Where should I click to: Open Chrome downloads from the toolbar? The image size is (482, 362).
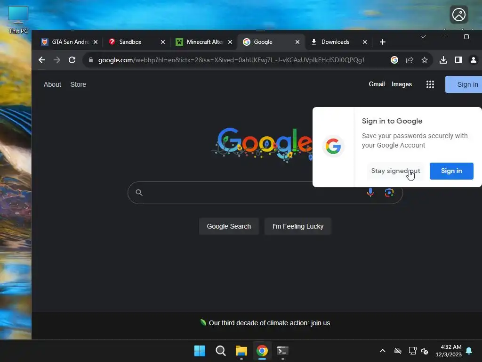pos(443,60)
